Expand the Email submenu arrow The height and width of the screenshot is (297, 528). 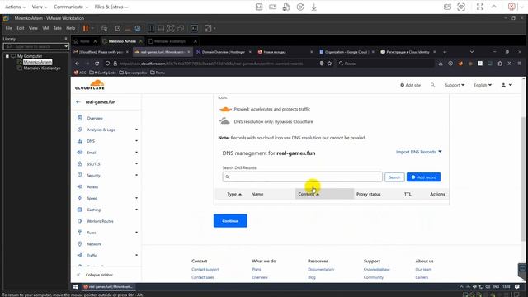[137, 153]
